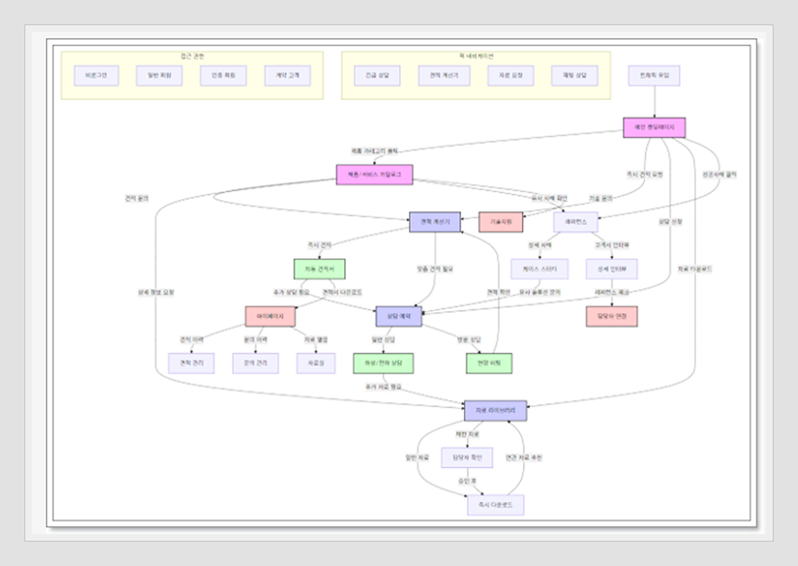This screenshot has height=566, width=798.
Task: Click the 담당자 확인 node
Action: 466,458
